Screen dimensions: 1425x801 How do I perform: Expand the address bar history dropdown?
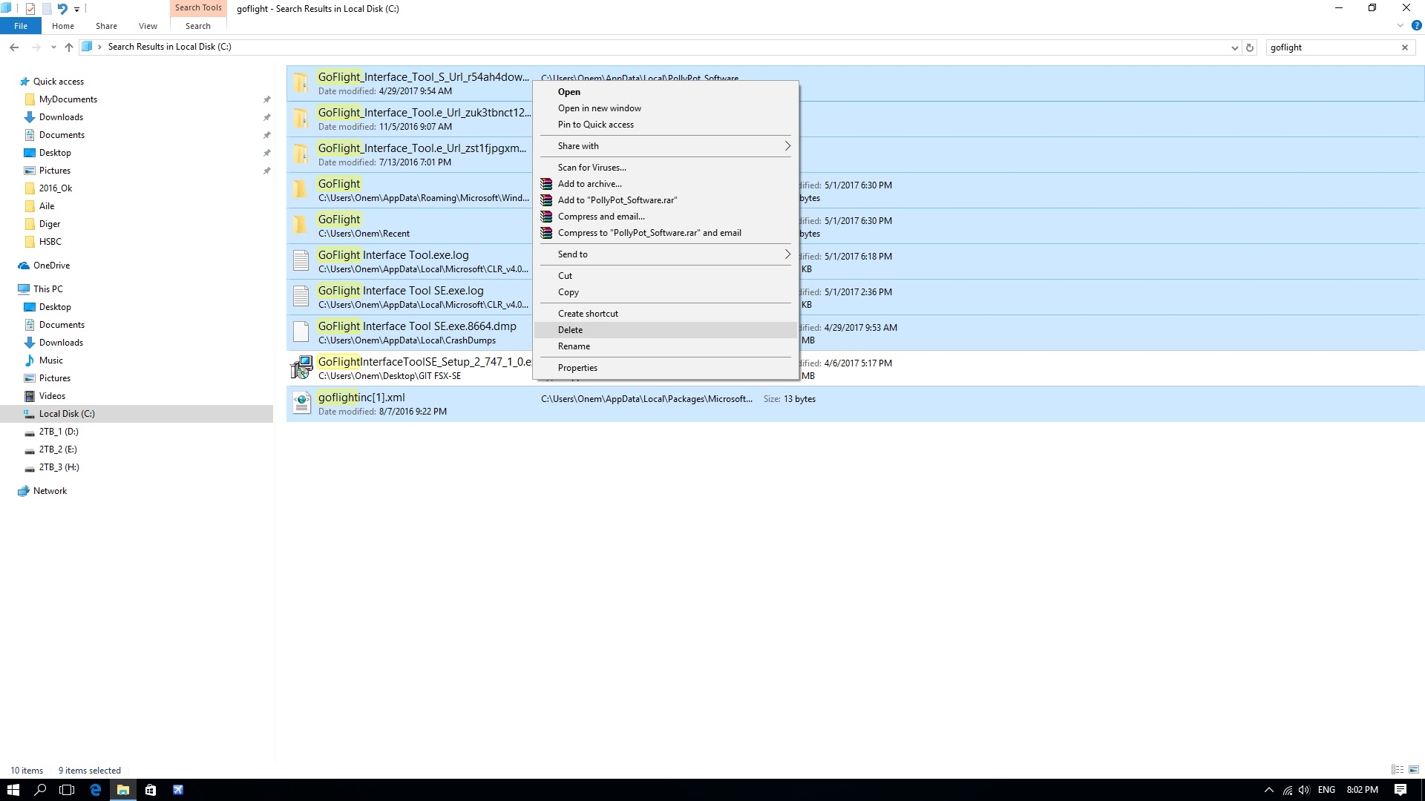pyautogui.click(x=1234, y=47)
